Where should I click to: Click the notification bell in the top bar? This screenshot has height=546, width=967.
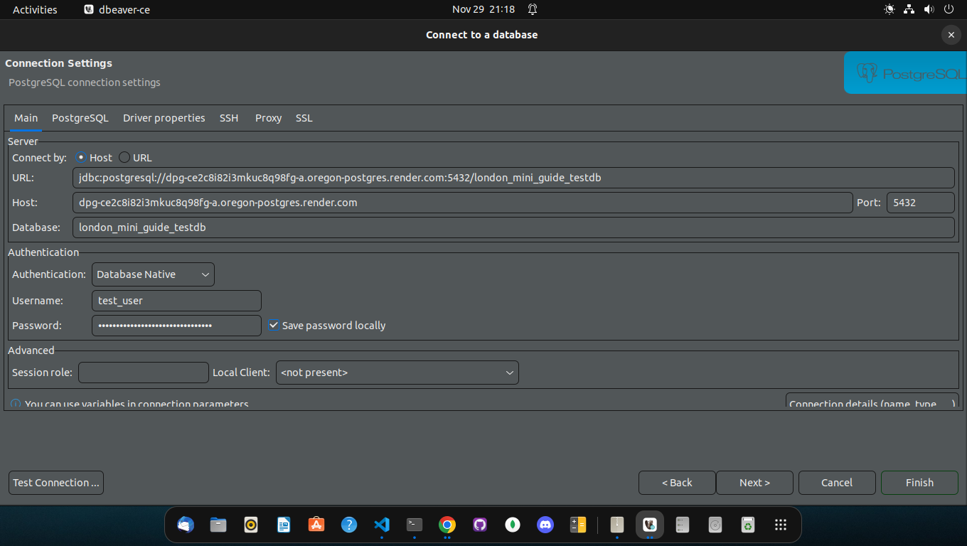pyautogui.click(x=531, y=9)
